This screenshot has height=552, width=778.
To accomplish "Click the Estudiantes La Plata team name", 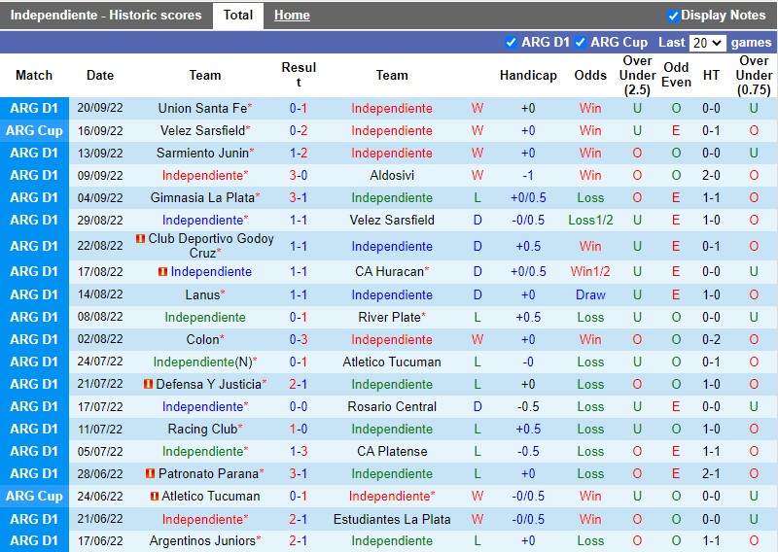I will point(392,519).
